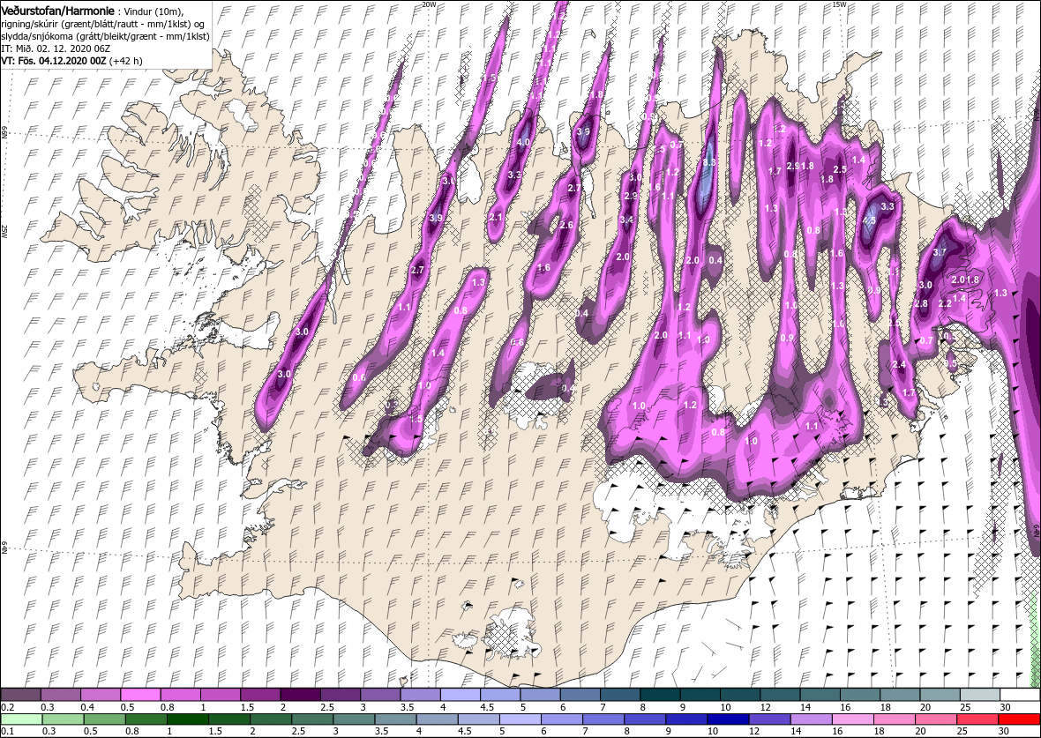Click the "15W" longitude label
The image size is (1041, 738).
point(839,4)
